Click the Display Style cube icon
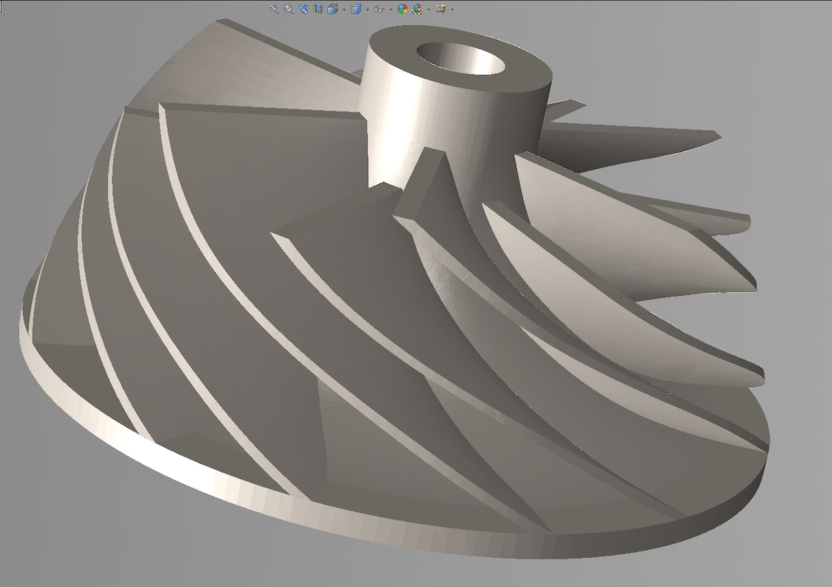832x587 pixels. point(356,9)
